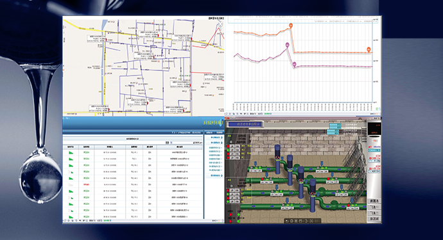Click the topmost cyan value box in the pump room
This screenshot has height=240, width=443.
pyautogui.click(x=335, y=125)
